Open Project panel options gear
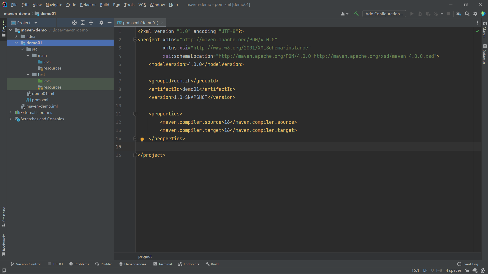 (x=101, y=23)
